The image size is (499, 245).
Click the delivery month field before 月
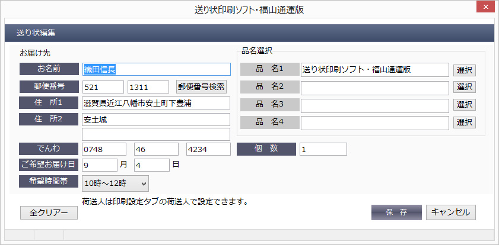pos(100,165)
